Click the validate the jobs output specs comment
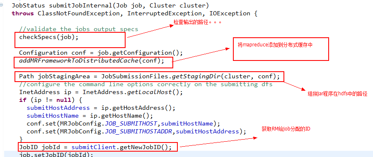Screen dimensions: 373x157 [x=78, y=29]
